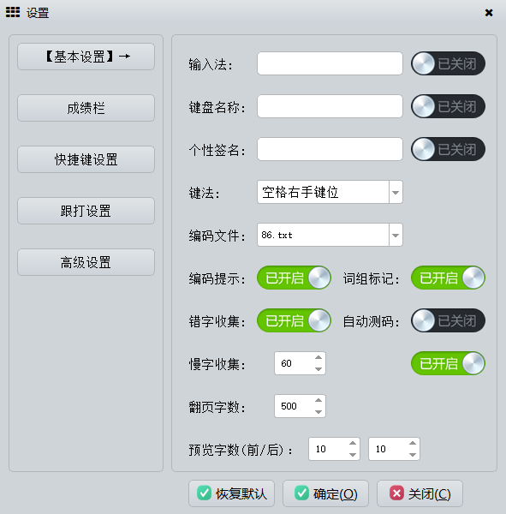Switch to 快捷键设置 tab

tap(86, 159)
